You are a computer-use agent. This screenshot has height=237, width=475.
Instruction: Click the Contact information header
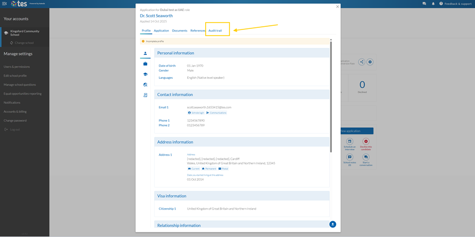coord(241,95)
